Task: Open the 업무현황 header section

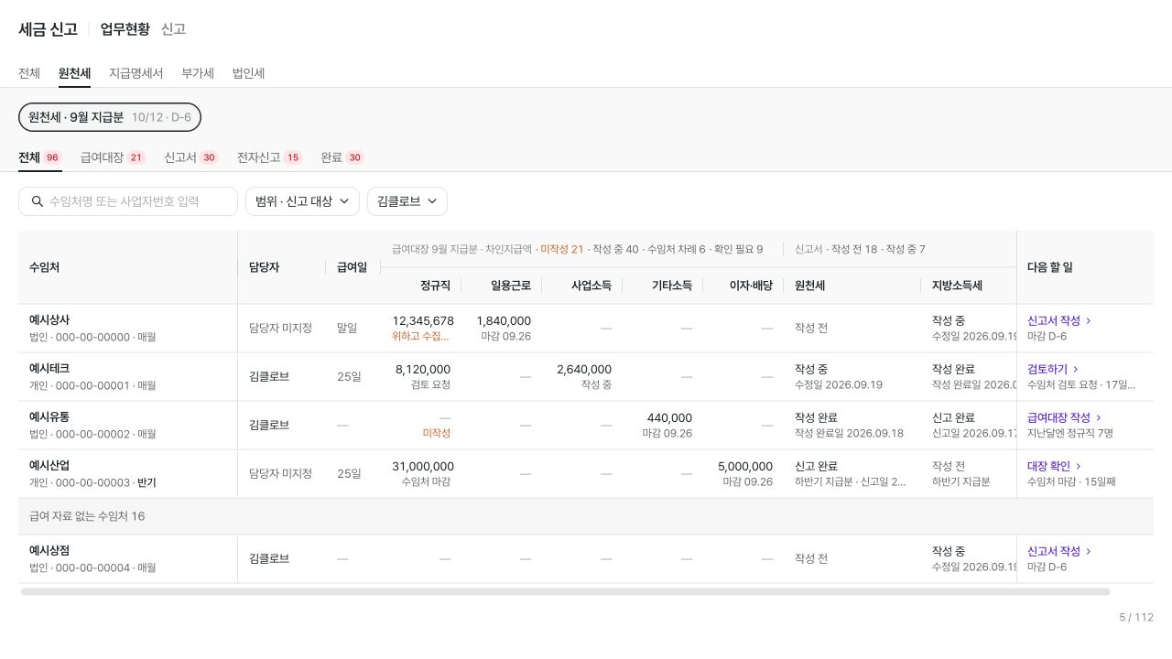Action: pyautogui.click(x=125, y=29)
